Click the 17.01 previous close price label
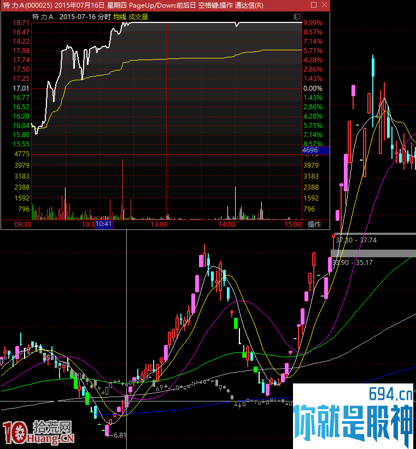Screen dimensions: 416x449 21,88
